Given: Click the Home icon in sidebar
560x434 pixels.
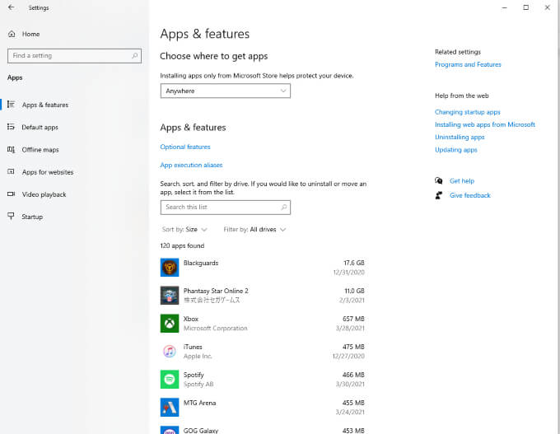Looking at the screenshot, I should click(12, 34).
